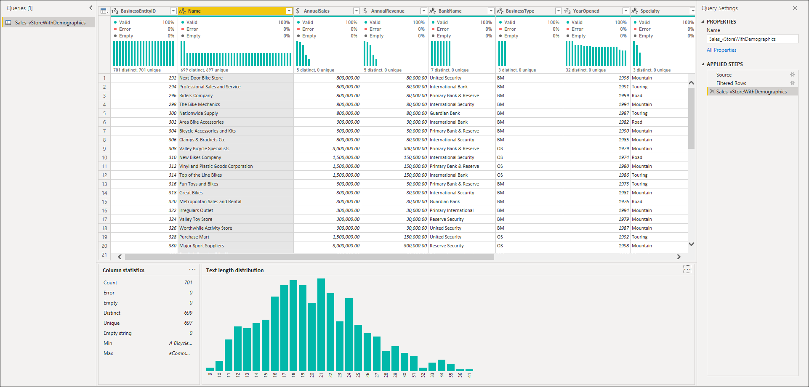Screen dimensions: 809x387
Task: Close the Query Settings pane
Action: point(795,8)
